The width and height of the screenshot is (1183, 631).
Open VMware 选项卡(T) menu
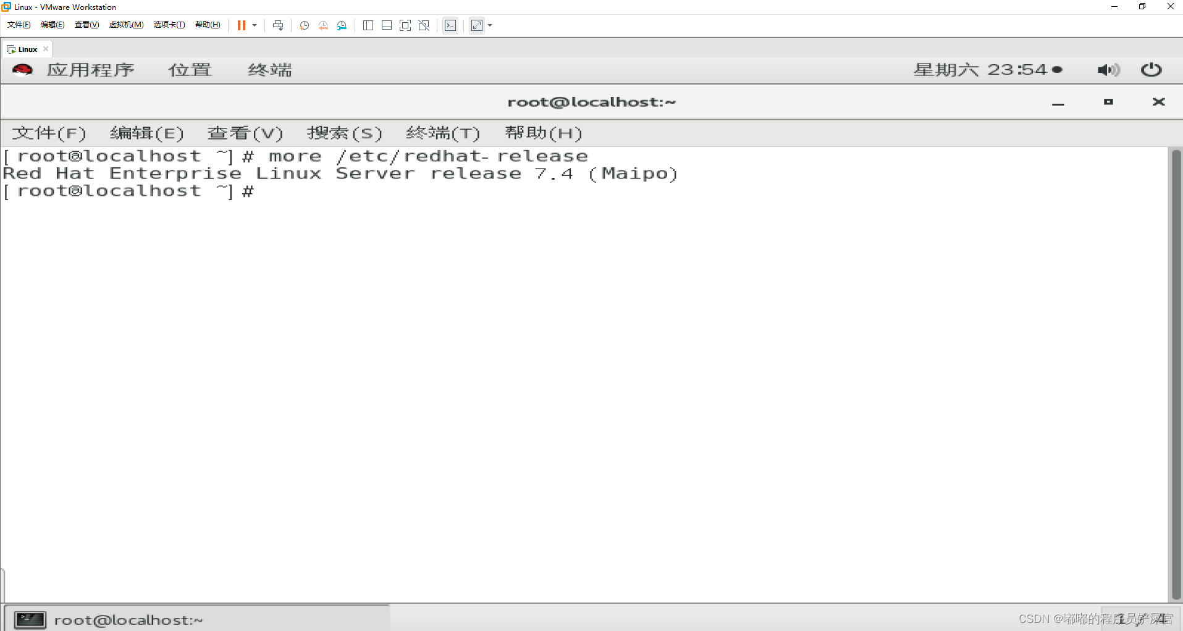(x=169, y=25)
